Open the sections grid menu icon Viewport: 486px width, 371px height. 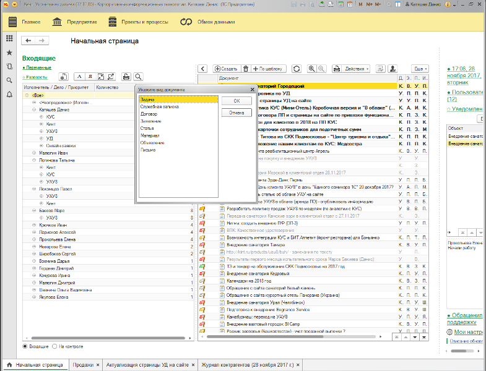point(9,38)
